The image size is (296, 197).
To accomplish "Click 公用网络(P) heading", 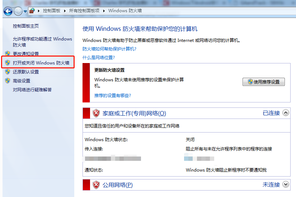I will 118,185.
